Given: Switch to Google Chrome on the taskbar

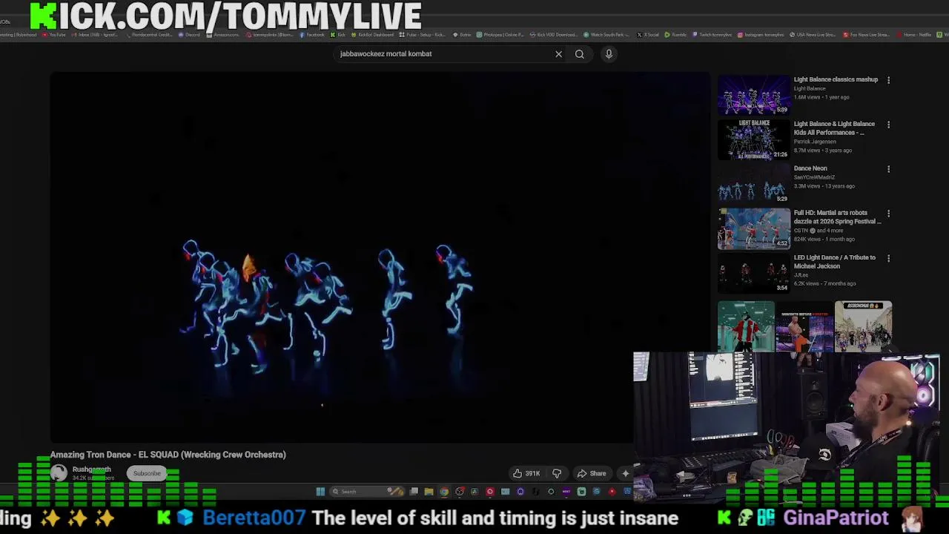Looking at the screenshot, I should click(444, 491).
